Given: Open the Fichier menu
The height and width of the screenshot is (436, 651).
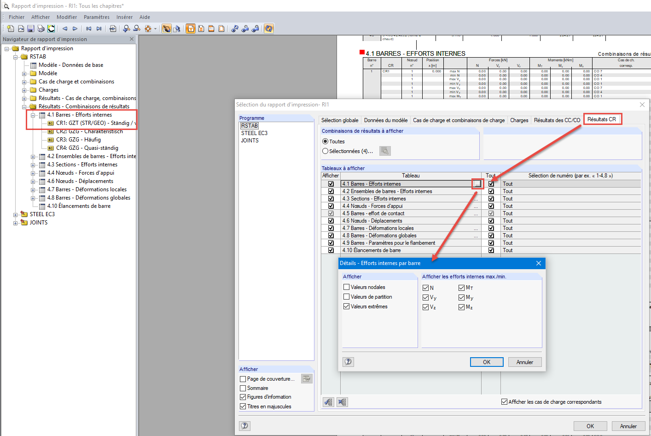Looking at the screenshot, I should [17, 17].
